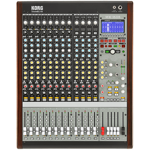Toggle the SOURCE LINE button on channel 15/16
Image resolution: width=150 pixels, height=150 pixels.
95,33
